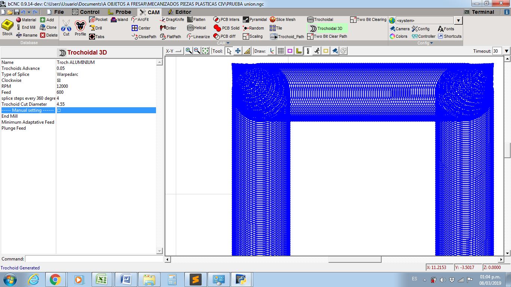Screen dimensions: 511x287
Task: Toggle drawing of workarea rectangle
Action: (x=326, y=51)
